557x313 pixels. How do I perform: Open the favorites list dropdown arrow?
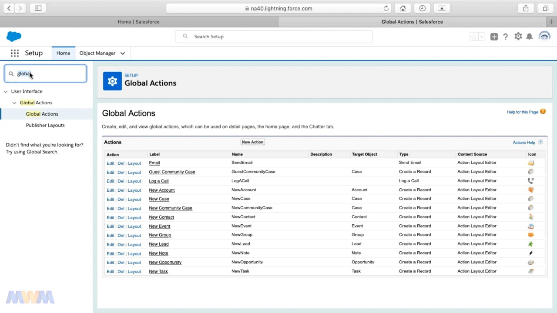pos(482,37)
